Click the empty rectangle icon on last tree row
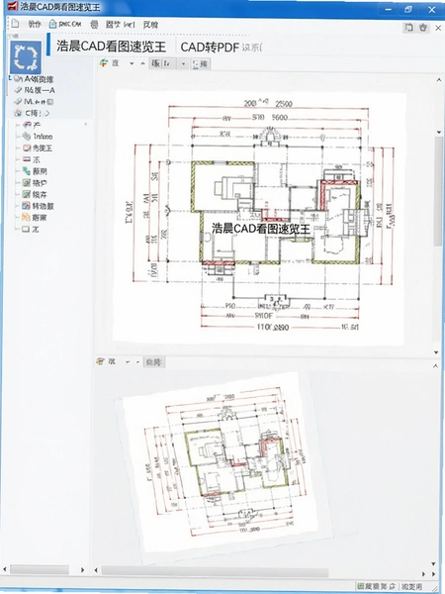 26,229
